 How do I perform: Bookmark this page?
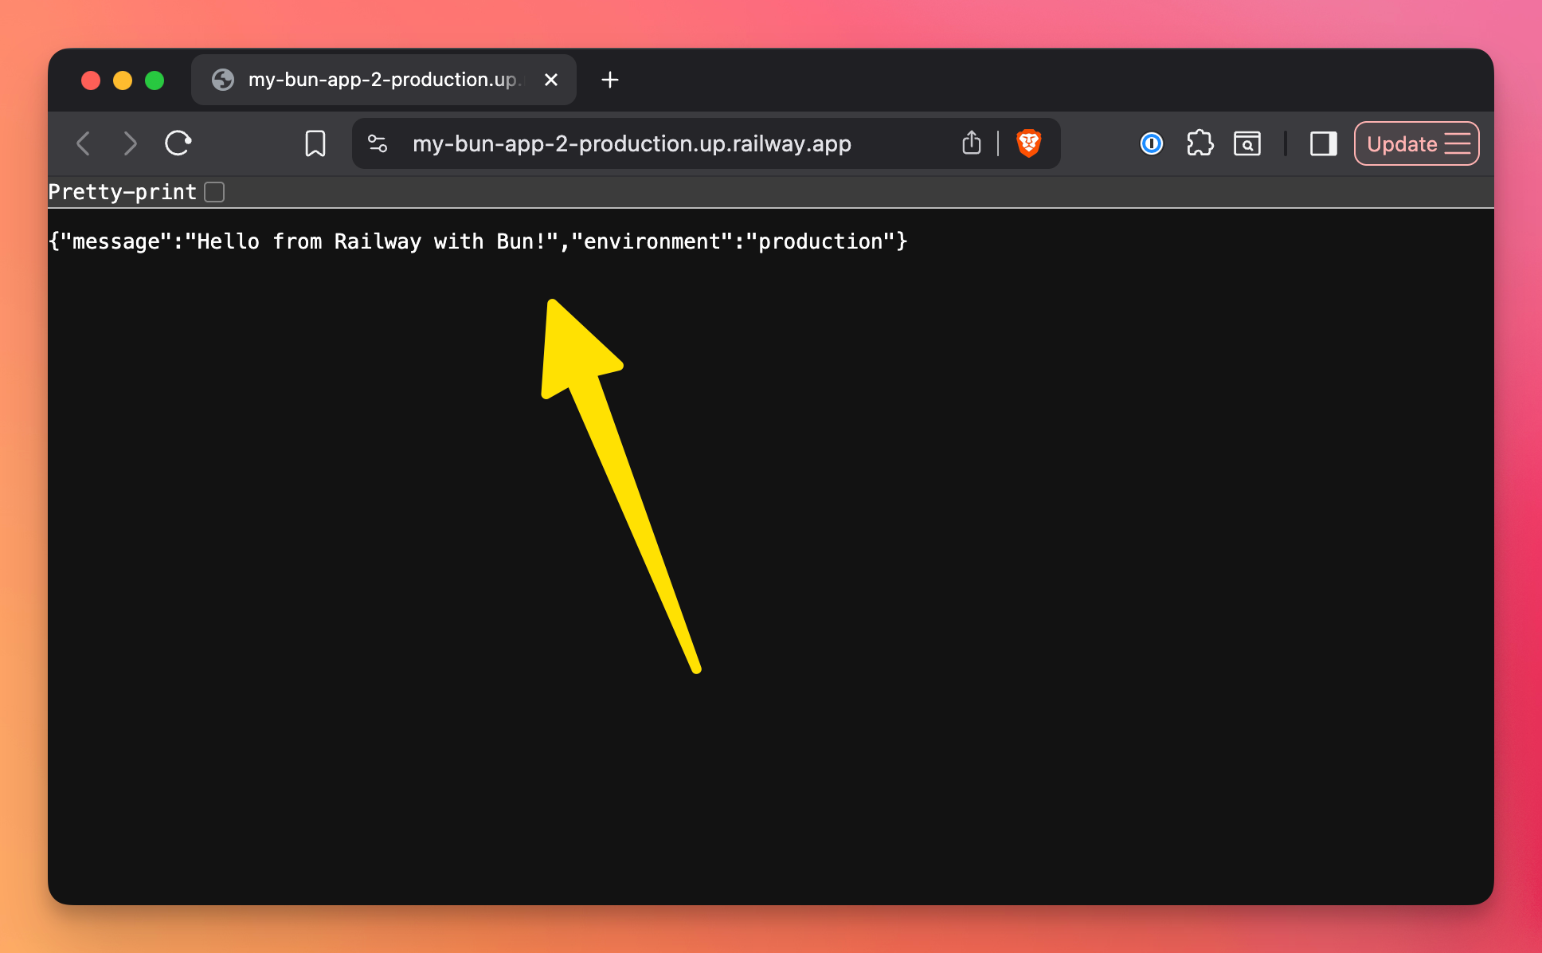(x=315, y=143)
